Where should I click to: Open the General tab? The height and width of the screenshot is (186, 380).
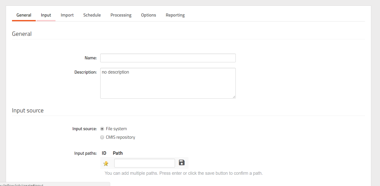click(24, 15)
